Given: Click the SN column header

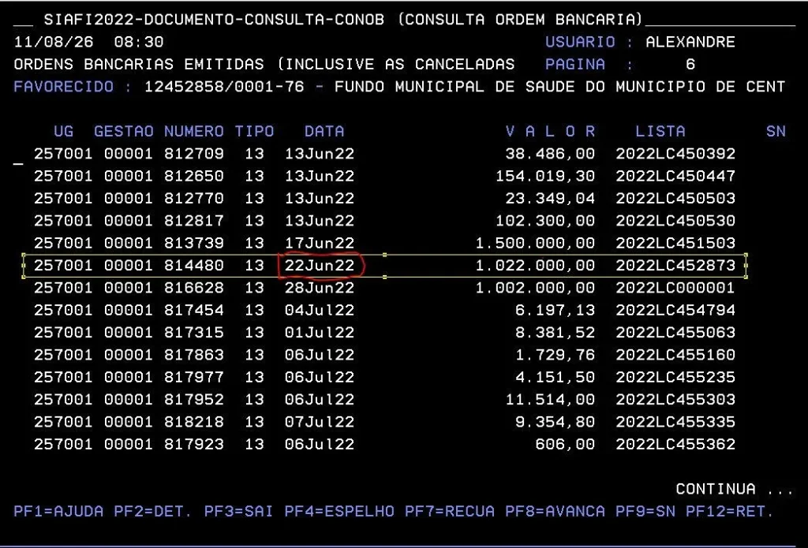Looking at the screenshot, I should point(776,132).
